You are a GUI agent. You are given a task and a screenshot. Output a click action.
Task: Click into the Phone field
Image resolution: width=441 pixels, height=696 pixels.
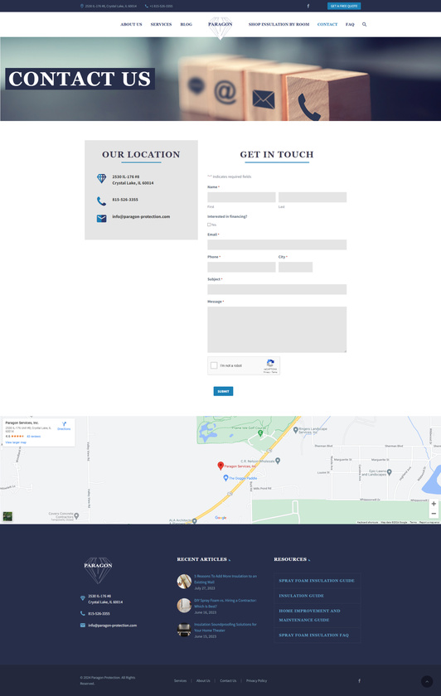click(x=241, y=267)
